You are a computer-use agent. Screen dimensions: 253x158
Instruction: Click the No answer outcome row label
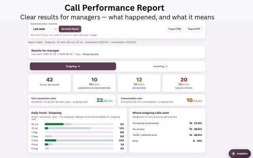[138, 129]
